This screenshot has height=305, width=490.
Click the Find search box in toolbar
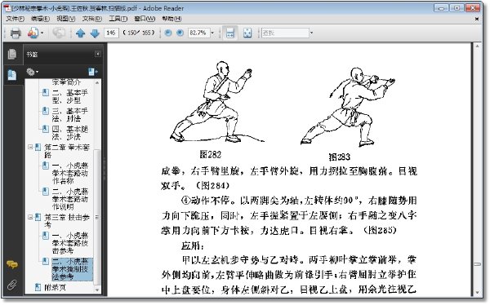tap(285, 33)
